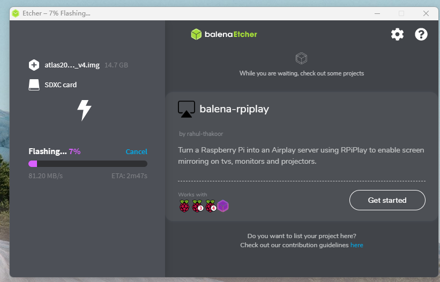Click Get started button
440x282 pixels.
[x=387, y=200]
